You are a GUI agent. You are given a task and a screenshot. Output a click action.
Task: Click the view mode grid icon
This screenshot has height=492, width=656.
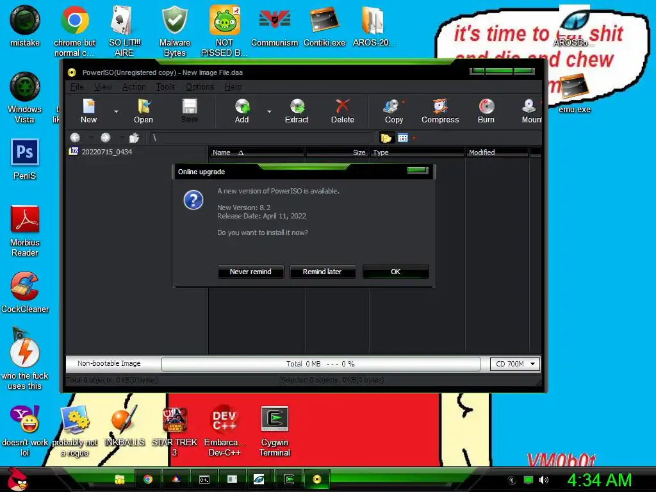[403, 138]
